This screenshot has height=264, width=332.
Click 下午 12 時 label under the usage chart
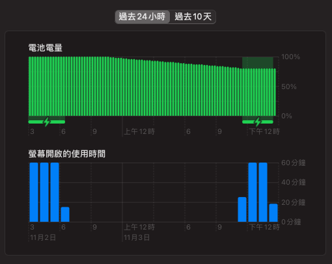(264, 227)
